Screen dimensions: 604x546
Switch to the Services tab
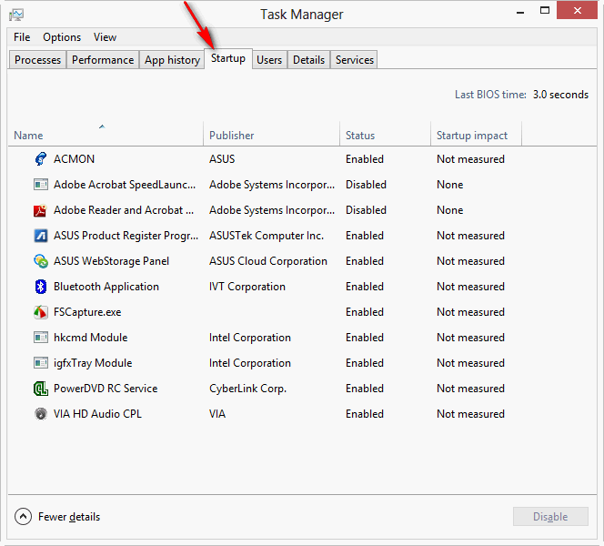click(354, 60)
